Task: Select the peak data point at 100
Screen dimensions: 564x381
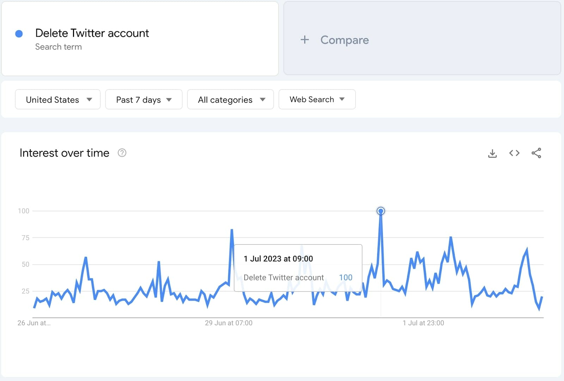Action: (381, 211)
